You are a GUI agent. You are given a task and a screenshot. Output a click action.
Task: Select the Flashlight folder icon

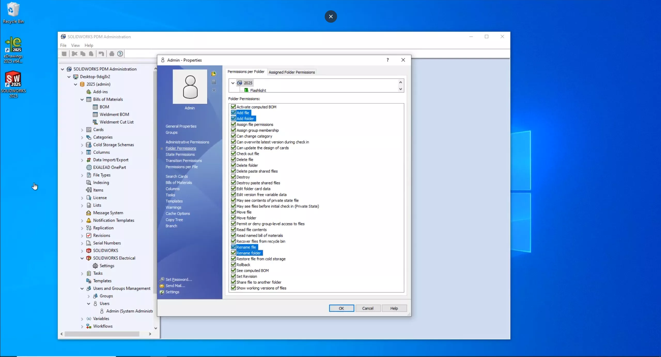pos(246,90)
